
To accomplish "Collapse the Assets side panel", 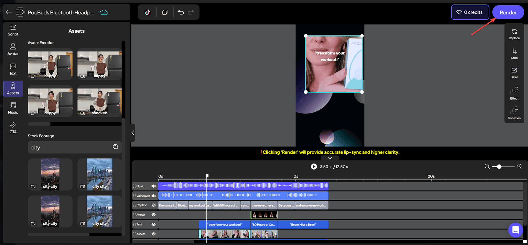I will coord(133,133).
